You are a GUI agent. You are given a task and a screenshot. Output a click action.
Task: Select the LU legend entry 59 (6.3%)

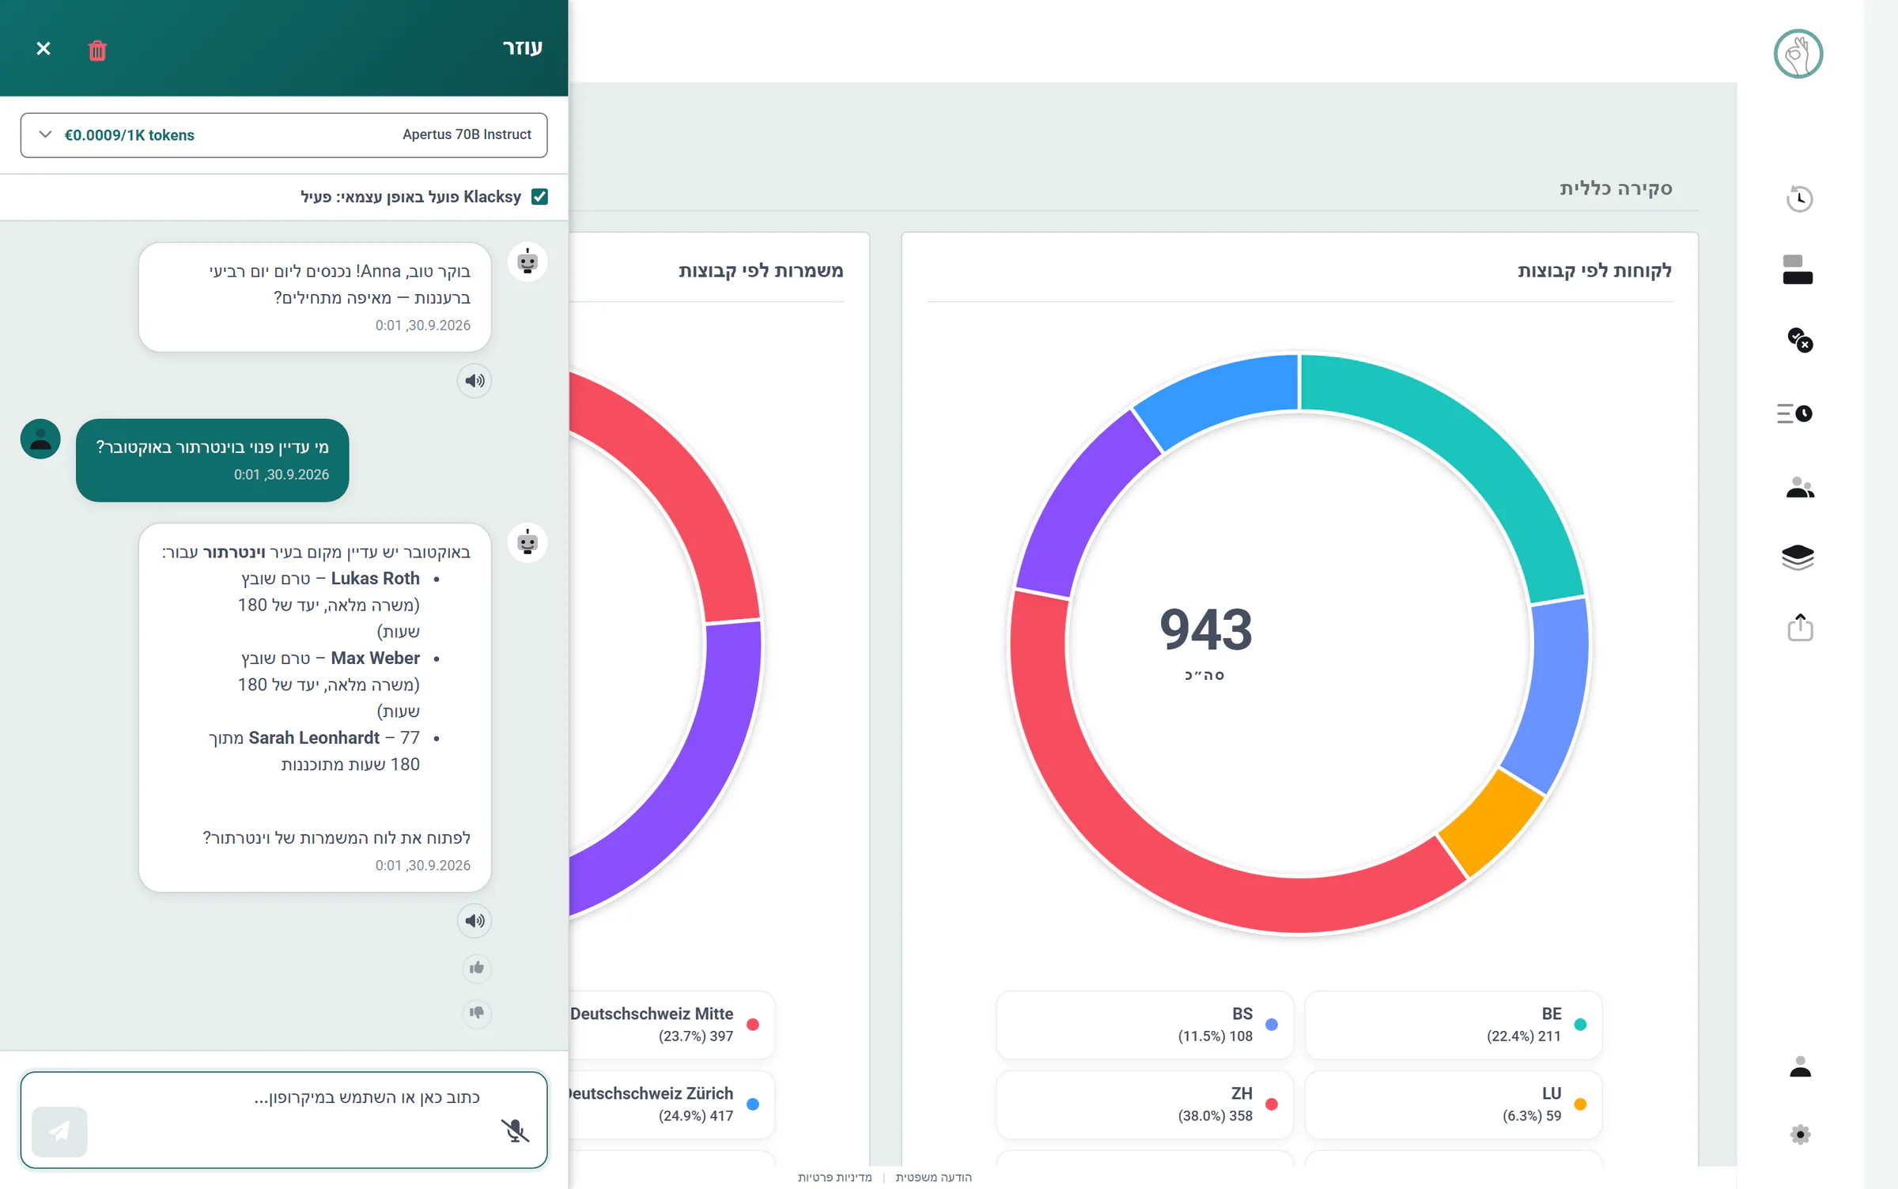pos(1454,1105)
